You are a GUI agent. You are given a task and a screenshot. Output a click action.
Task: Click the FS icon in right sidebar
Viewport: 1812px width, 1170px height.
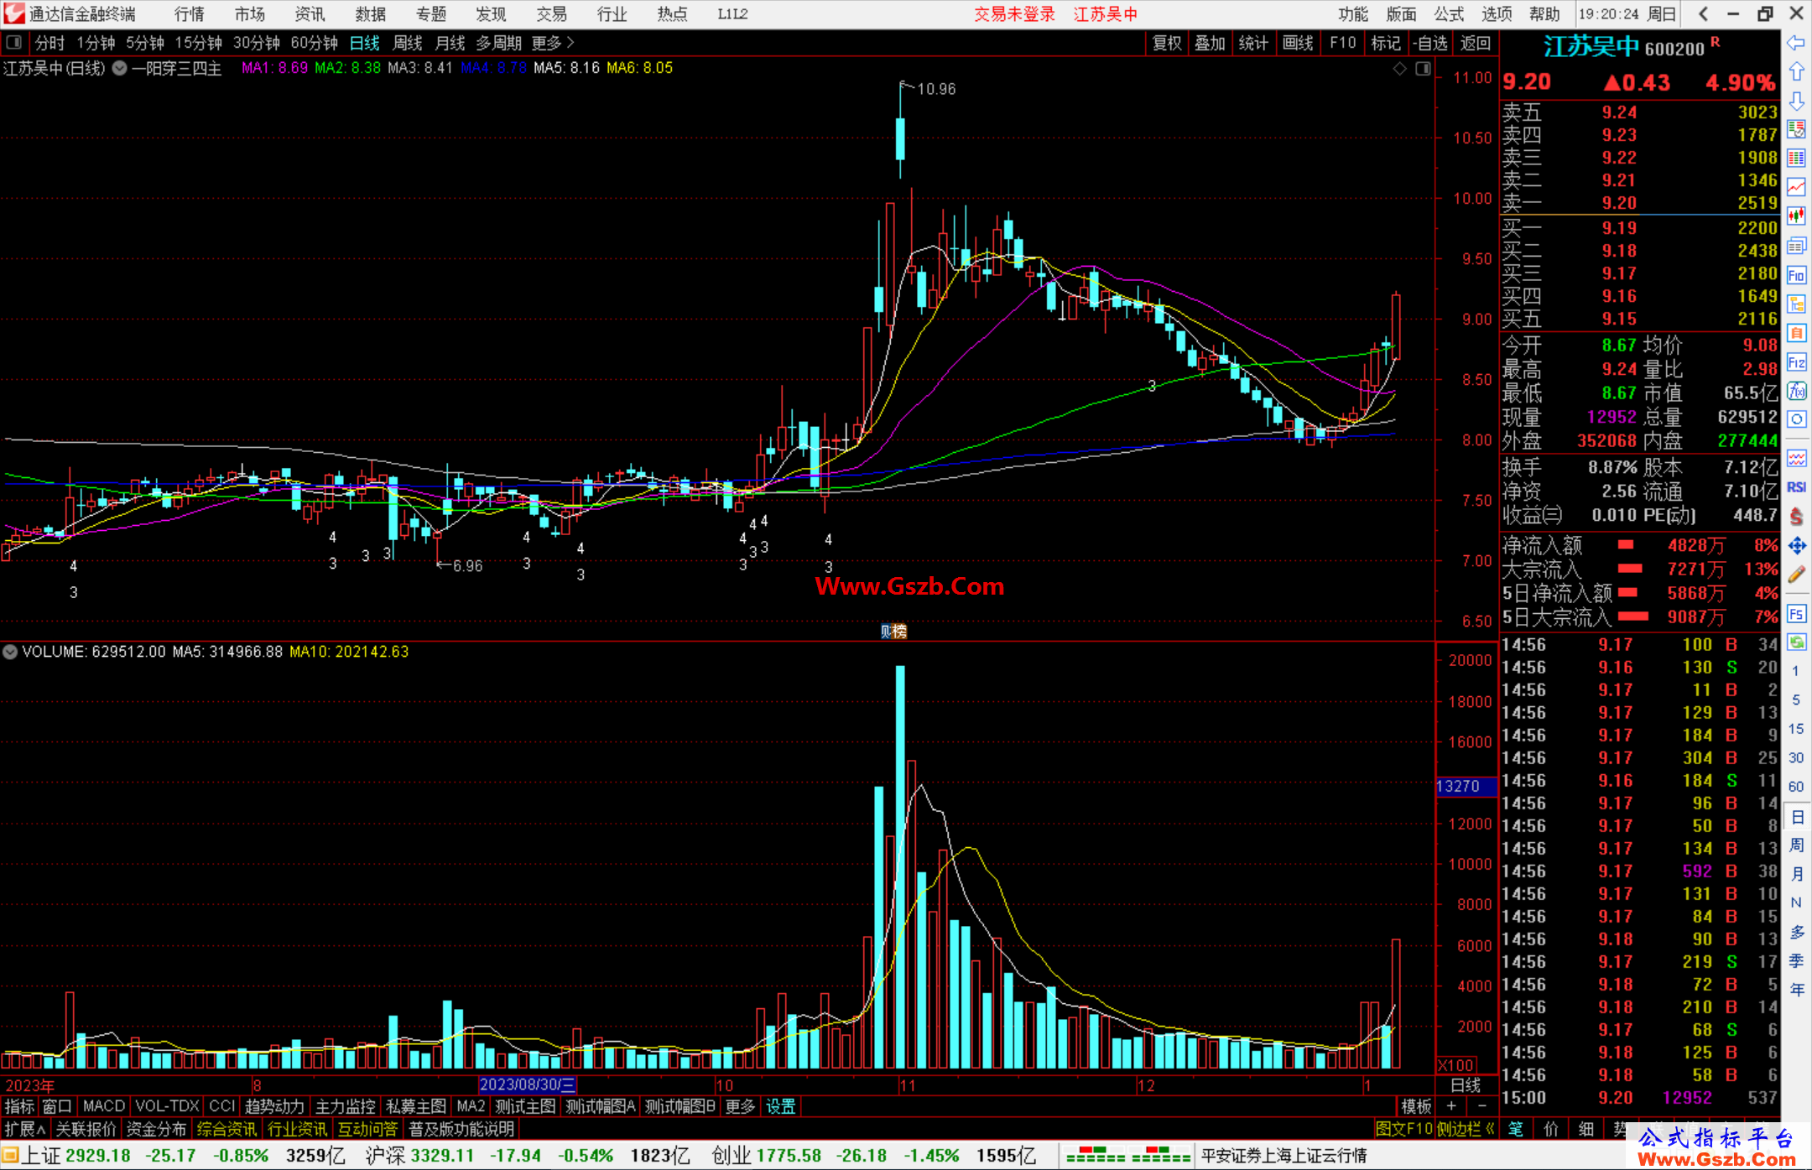click(1796, 614)
